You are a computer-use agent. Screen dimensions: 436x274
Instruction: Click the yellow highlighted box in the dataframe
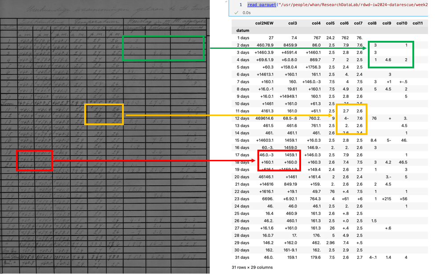pos(352,119)
